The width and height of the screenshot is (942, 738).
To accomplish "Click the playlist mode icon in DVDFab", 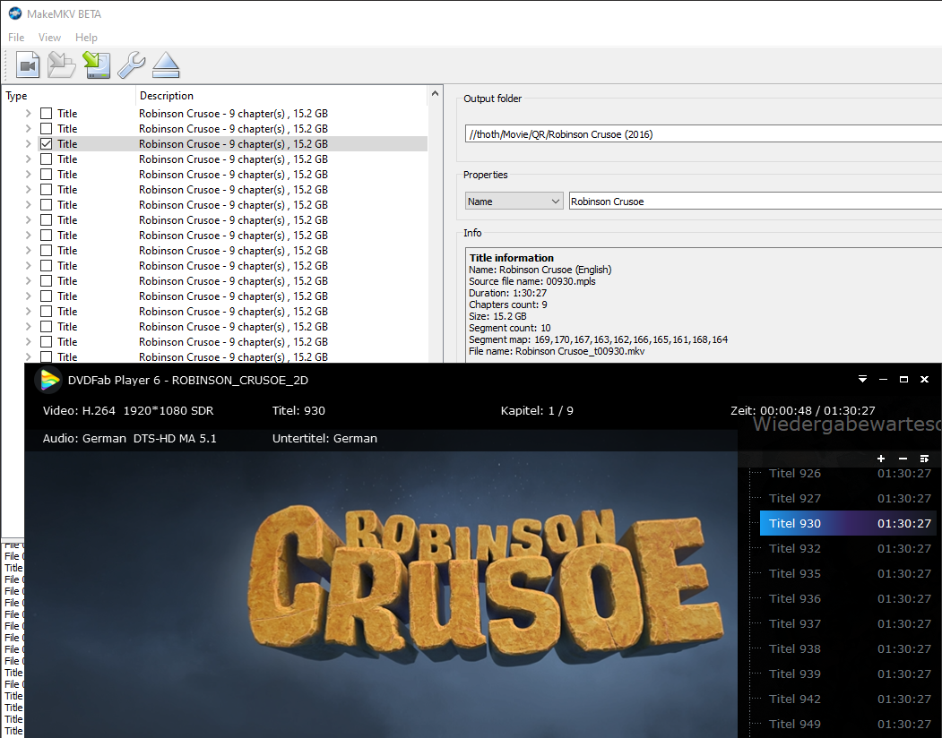I will pyautogui.click(x=924, y=459).
